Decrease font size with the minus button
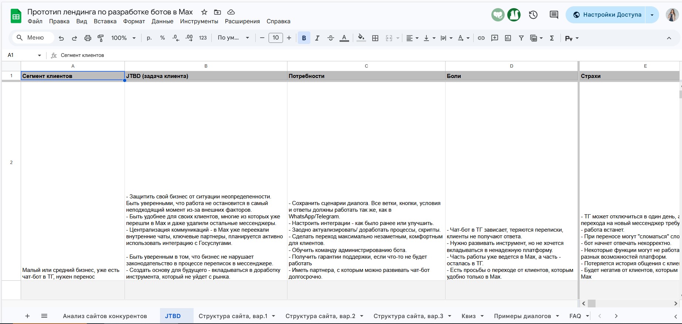 pos(262,38)
